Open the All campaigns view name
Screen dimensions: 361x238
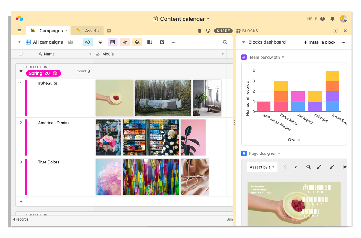[x=48, y=42]
